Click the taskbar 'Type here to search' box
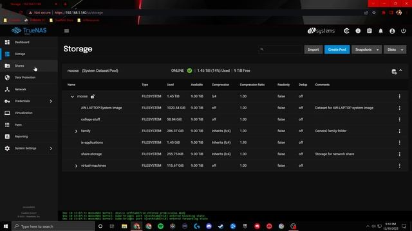 coord(53,227)
